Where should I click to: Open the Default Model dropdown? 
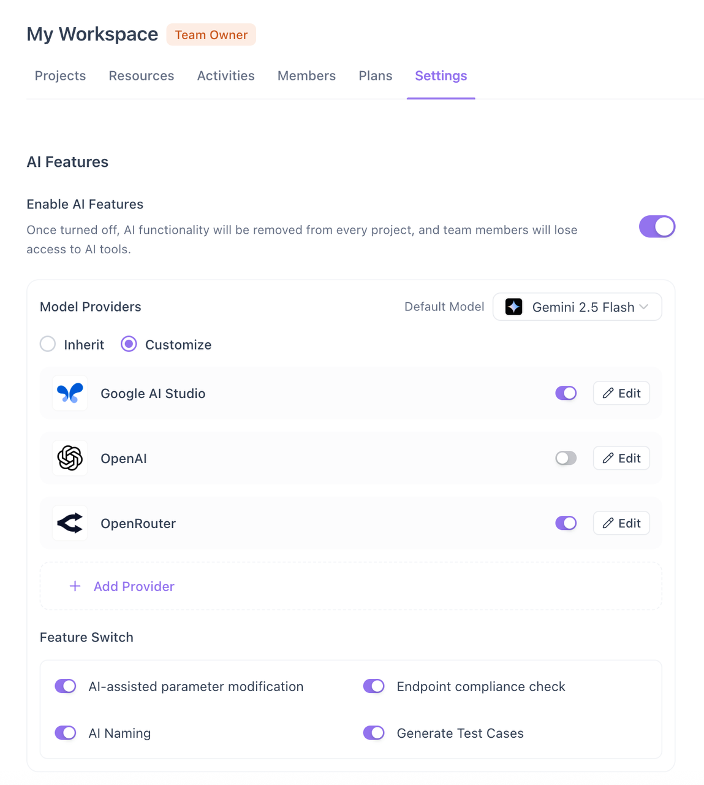577,307
